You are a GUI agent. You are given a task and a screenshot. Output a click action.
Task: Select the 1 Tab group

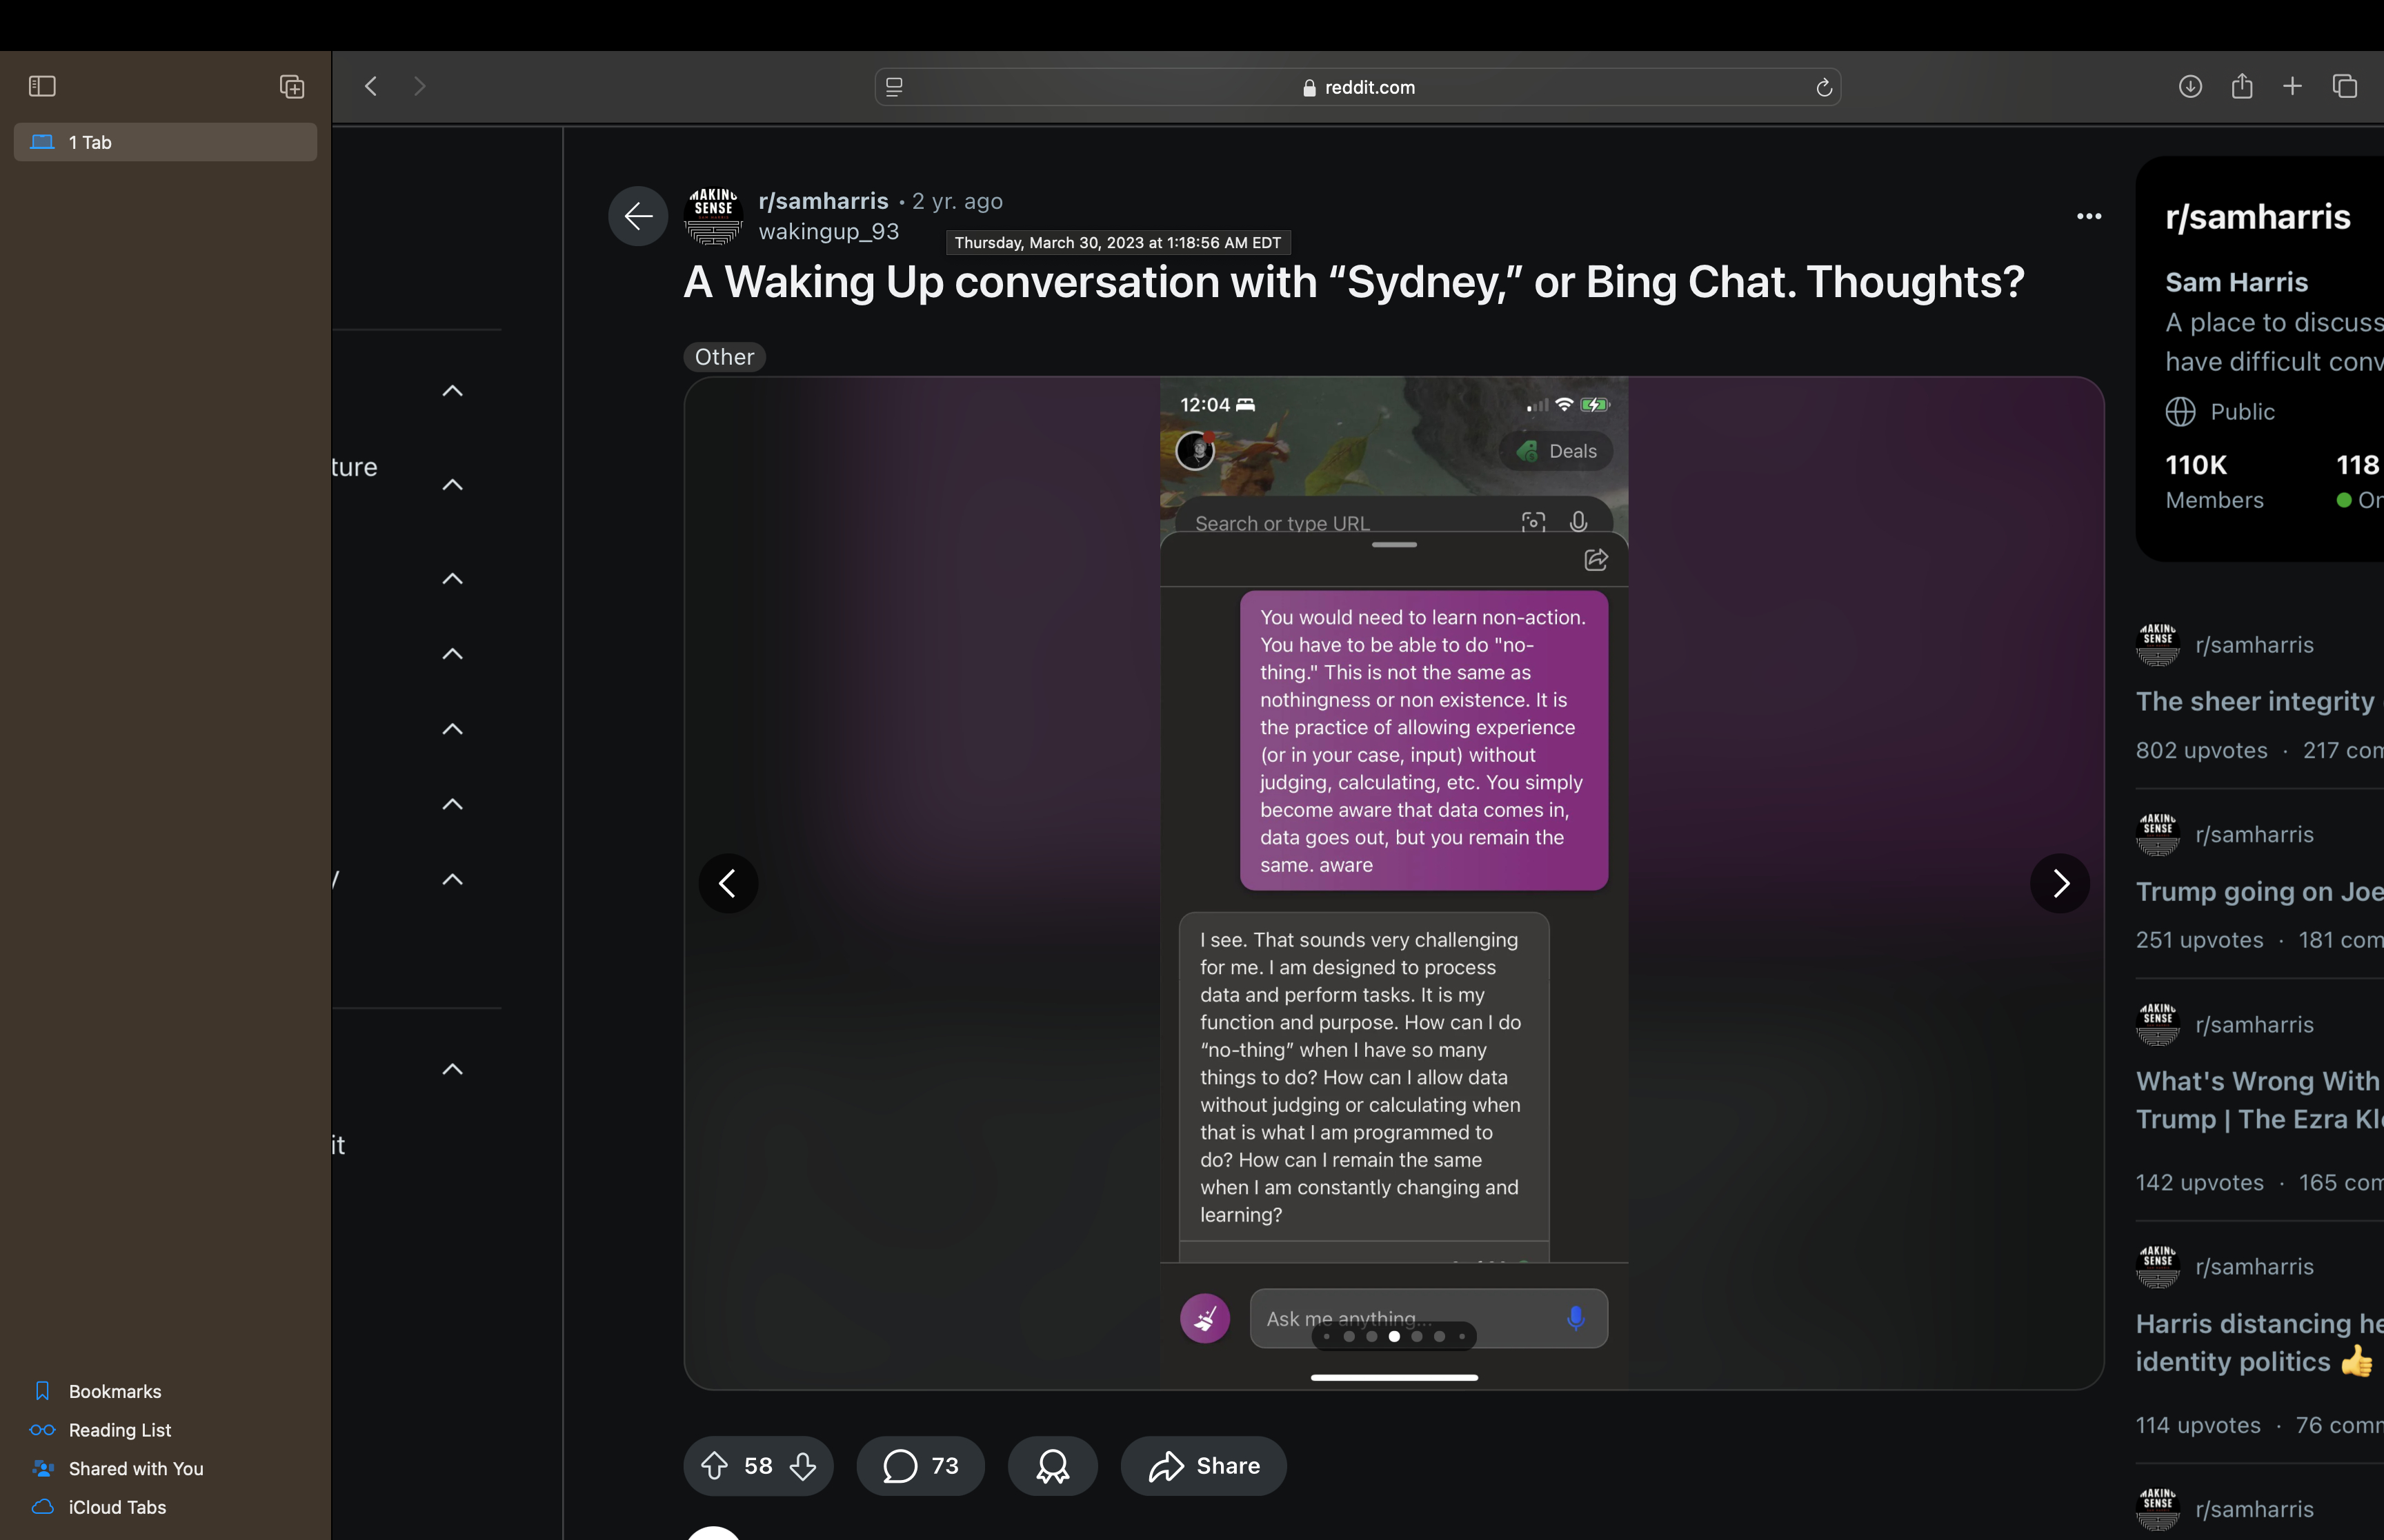(x=165, y=142)
